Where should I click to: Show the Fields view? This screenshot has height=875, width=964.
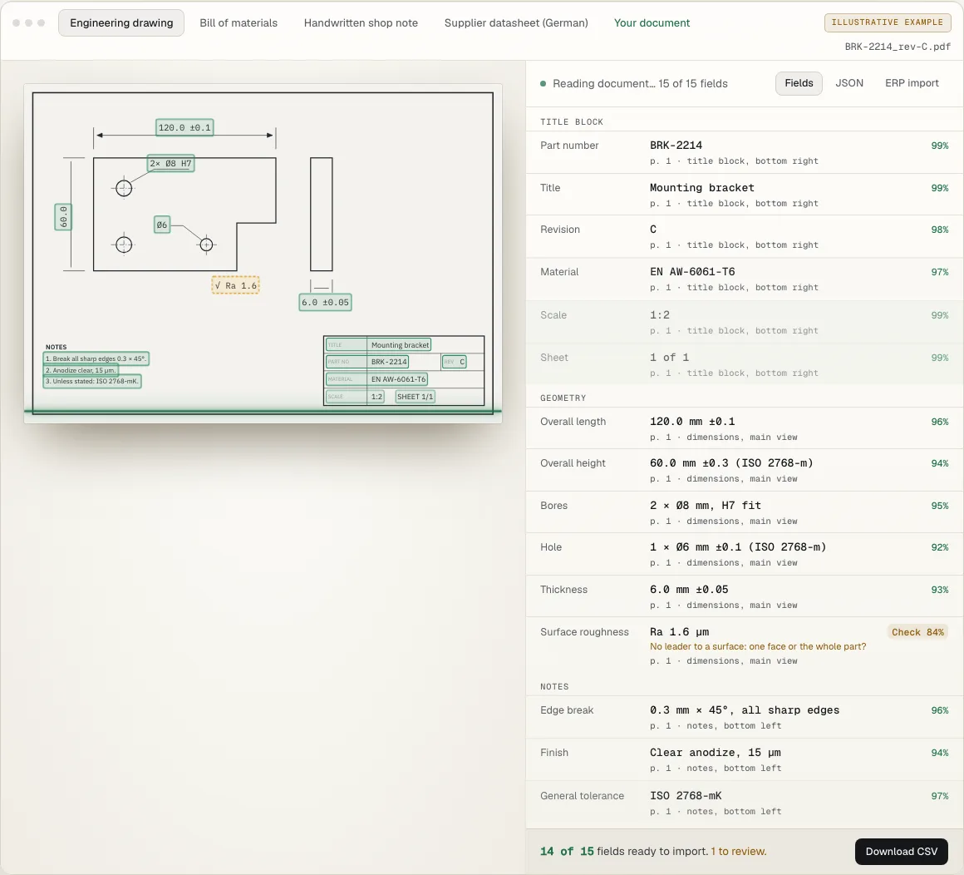tap(799, 83)
